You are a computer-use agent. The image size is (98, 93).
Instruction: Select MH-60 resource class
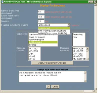pos(34,59)
